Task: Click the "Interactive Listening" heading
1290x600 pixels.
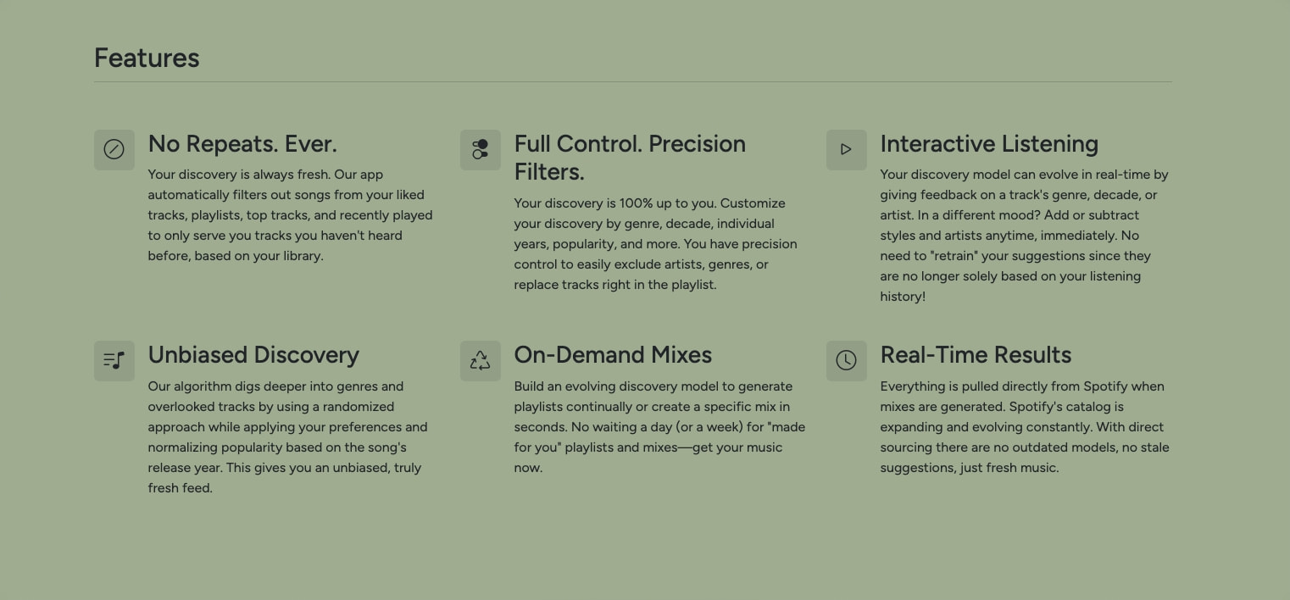Action: (x=989, y=144)
